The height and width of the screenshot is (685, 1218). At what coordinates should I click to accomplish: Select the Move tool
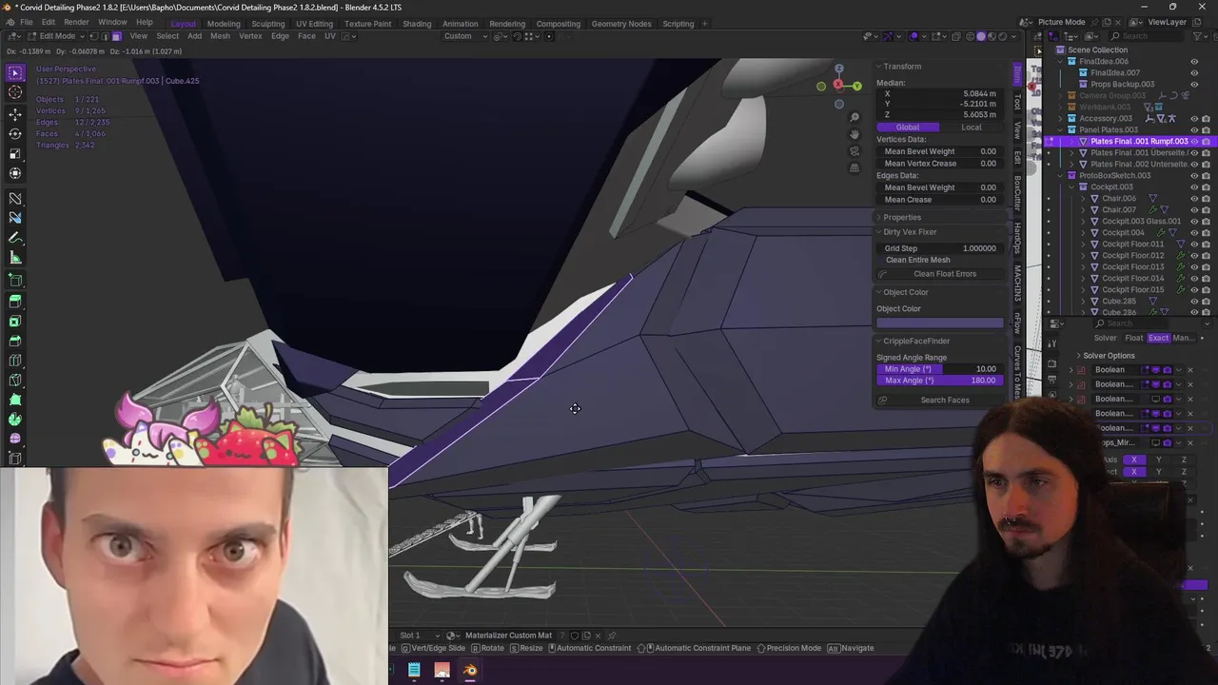[15, 114]
